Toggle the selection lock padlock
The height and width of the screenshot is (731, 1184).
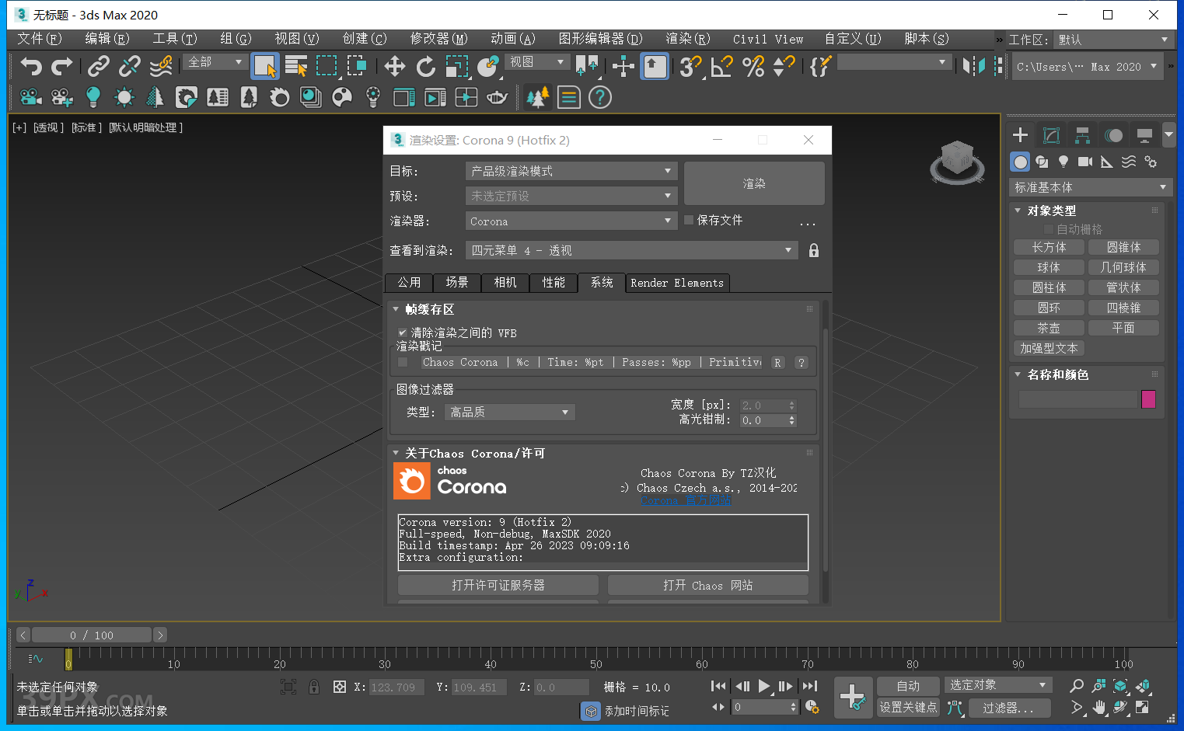pos(314,687)
